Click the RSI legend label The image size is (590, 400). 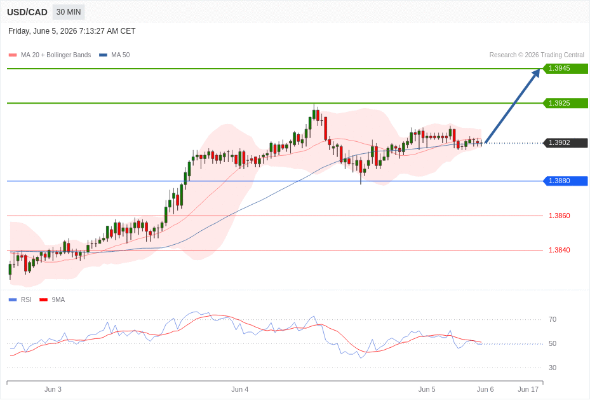(x=26, y=300)
